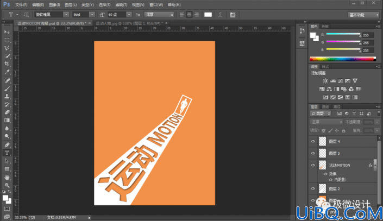The width and height of the screenshot is (383, 221).
Task: Open the font size dropdown
Action: pos(129,15)
